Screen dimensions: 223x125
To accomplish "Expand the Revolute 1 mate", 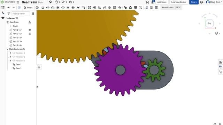I will (10, 53).
